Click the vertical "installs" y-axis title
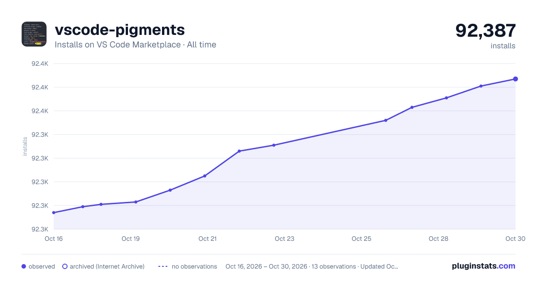 [x=25, y=146]
